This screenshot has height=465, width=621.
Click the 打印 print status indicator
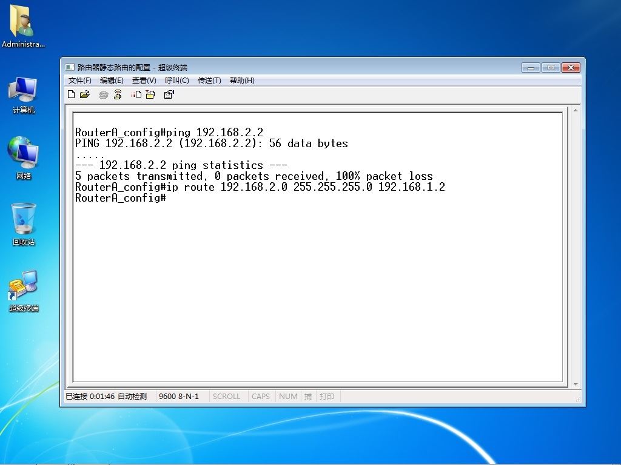click(x=327, y=396)
